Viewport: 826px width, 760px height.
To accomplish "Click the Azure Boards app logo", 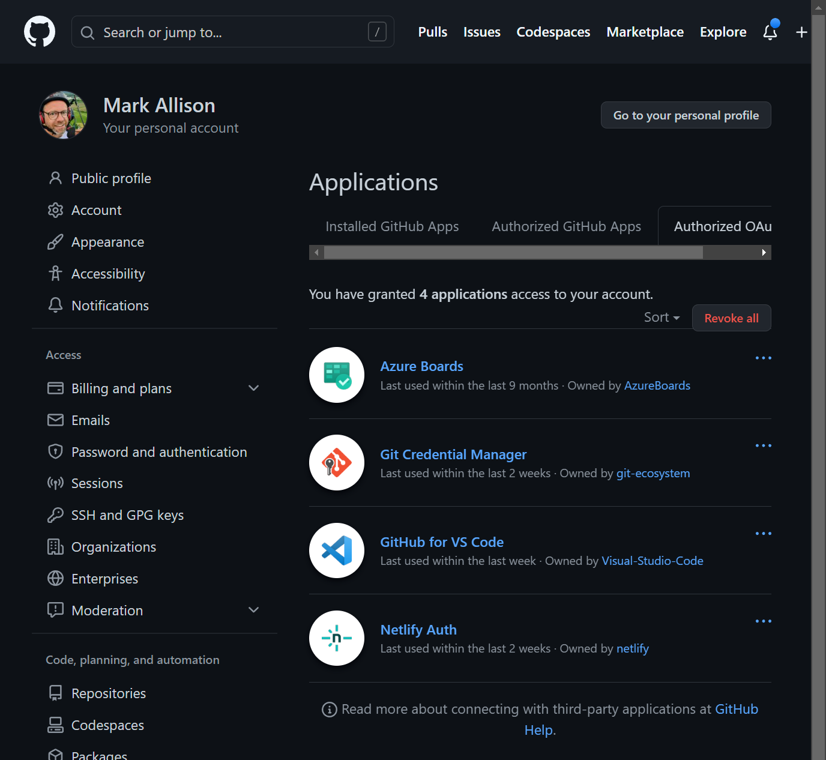I will pyautogui.click(x=337, y=375).
